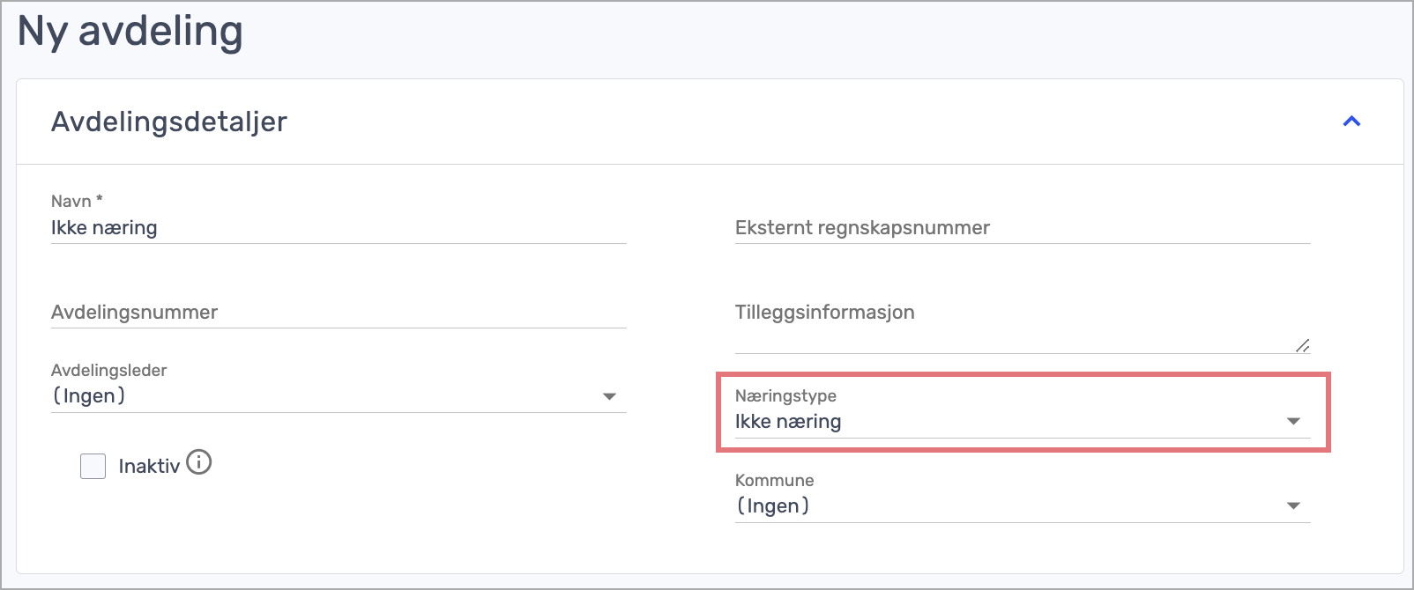Enable the Inaktiv checkbox
This screenshot has height=590, width=1414.
[x=93, y=466]
